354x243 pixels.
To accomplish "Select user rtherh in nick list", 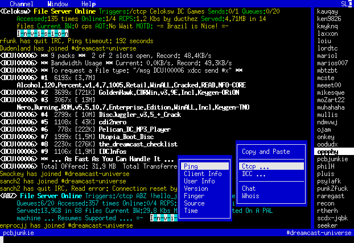I will point(327,211).
